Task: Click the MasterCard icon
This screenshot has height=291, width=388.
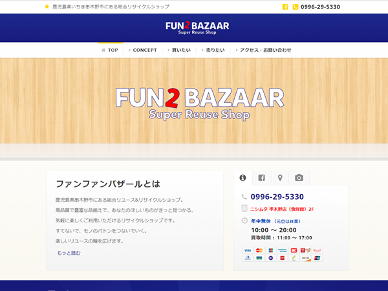Action: [x=259, y=250]
